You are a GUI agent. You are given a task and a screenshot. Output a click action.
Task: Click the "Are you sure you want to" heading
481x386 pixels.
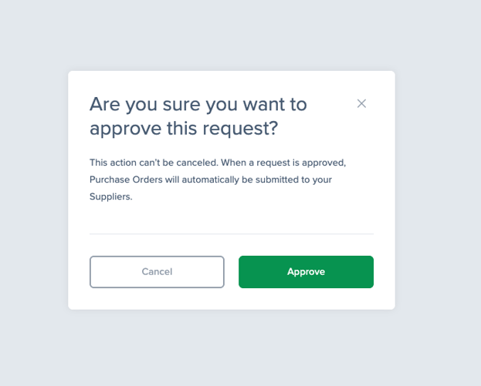click(198, 104)
